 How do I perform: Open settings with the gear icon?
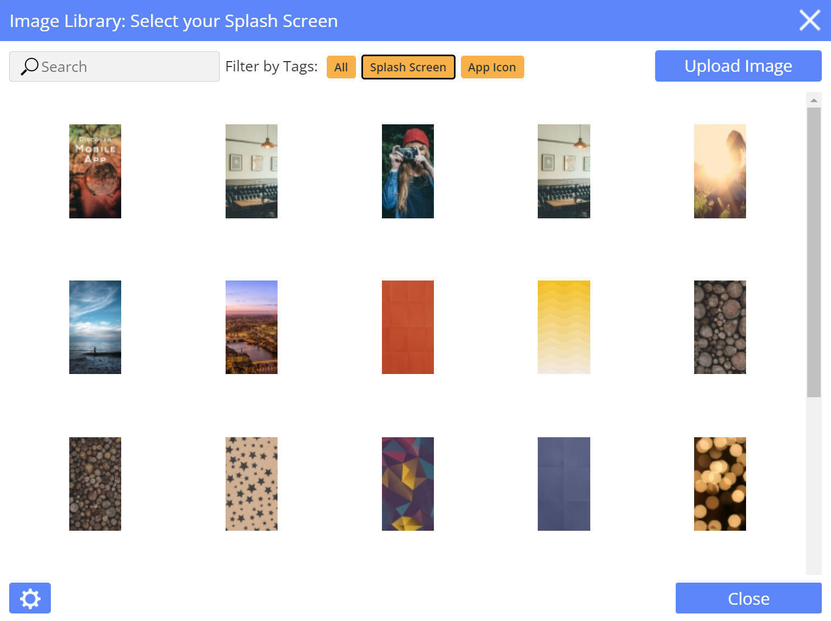point(30,598)
